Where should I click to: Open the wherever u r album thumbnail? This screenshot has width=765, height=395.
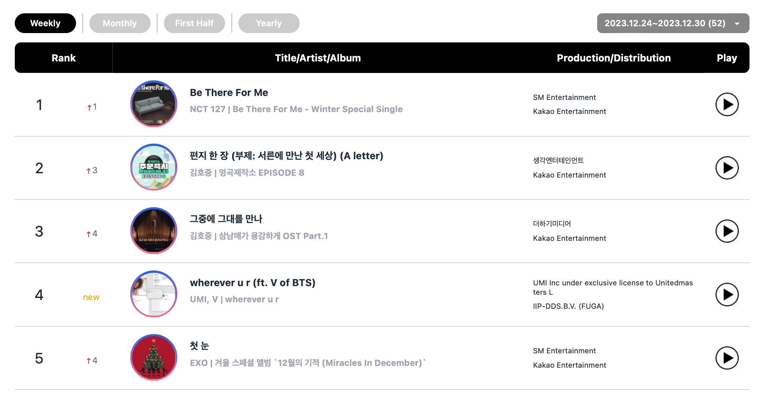coord(154,294)
